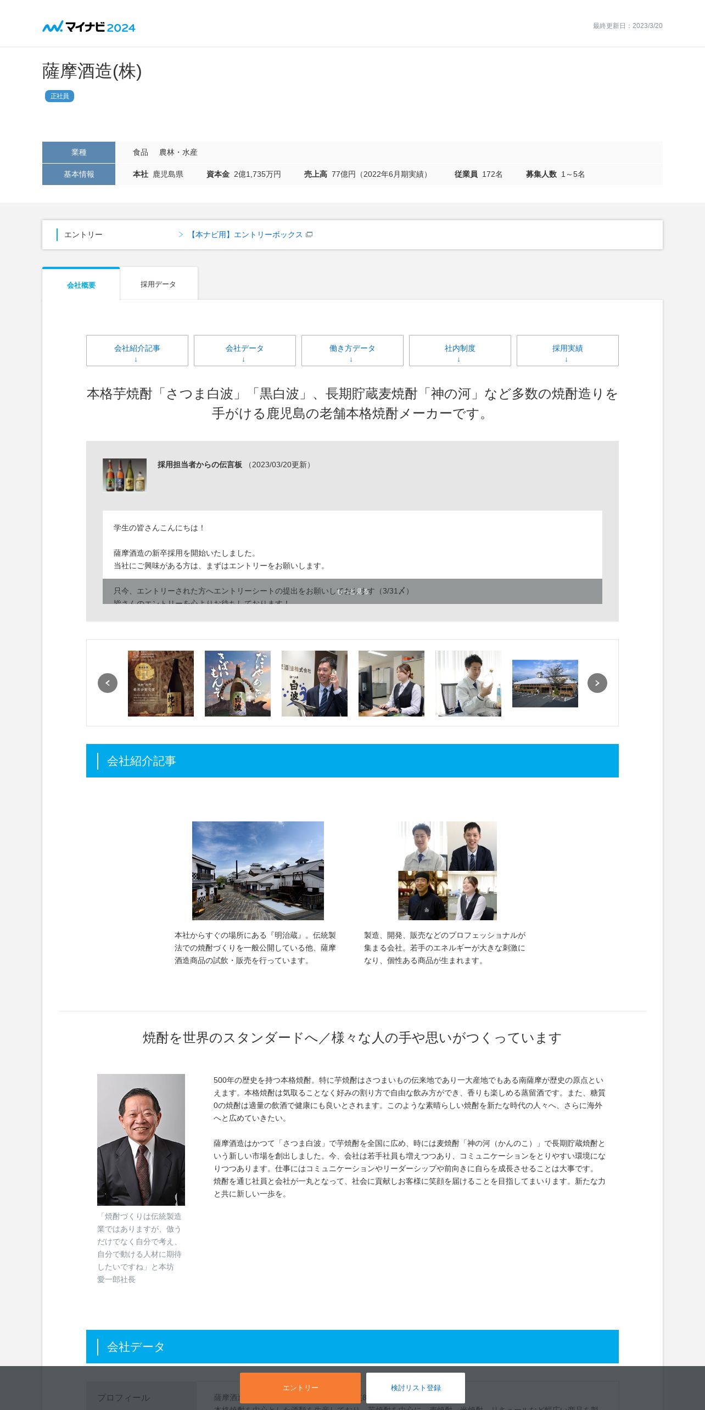
Task: Jump to 会社紹介記事 section button
Action: pos(137,350)
